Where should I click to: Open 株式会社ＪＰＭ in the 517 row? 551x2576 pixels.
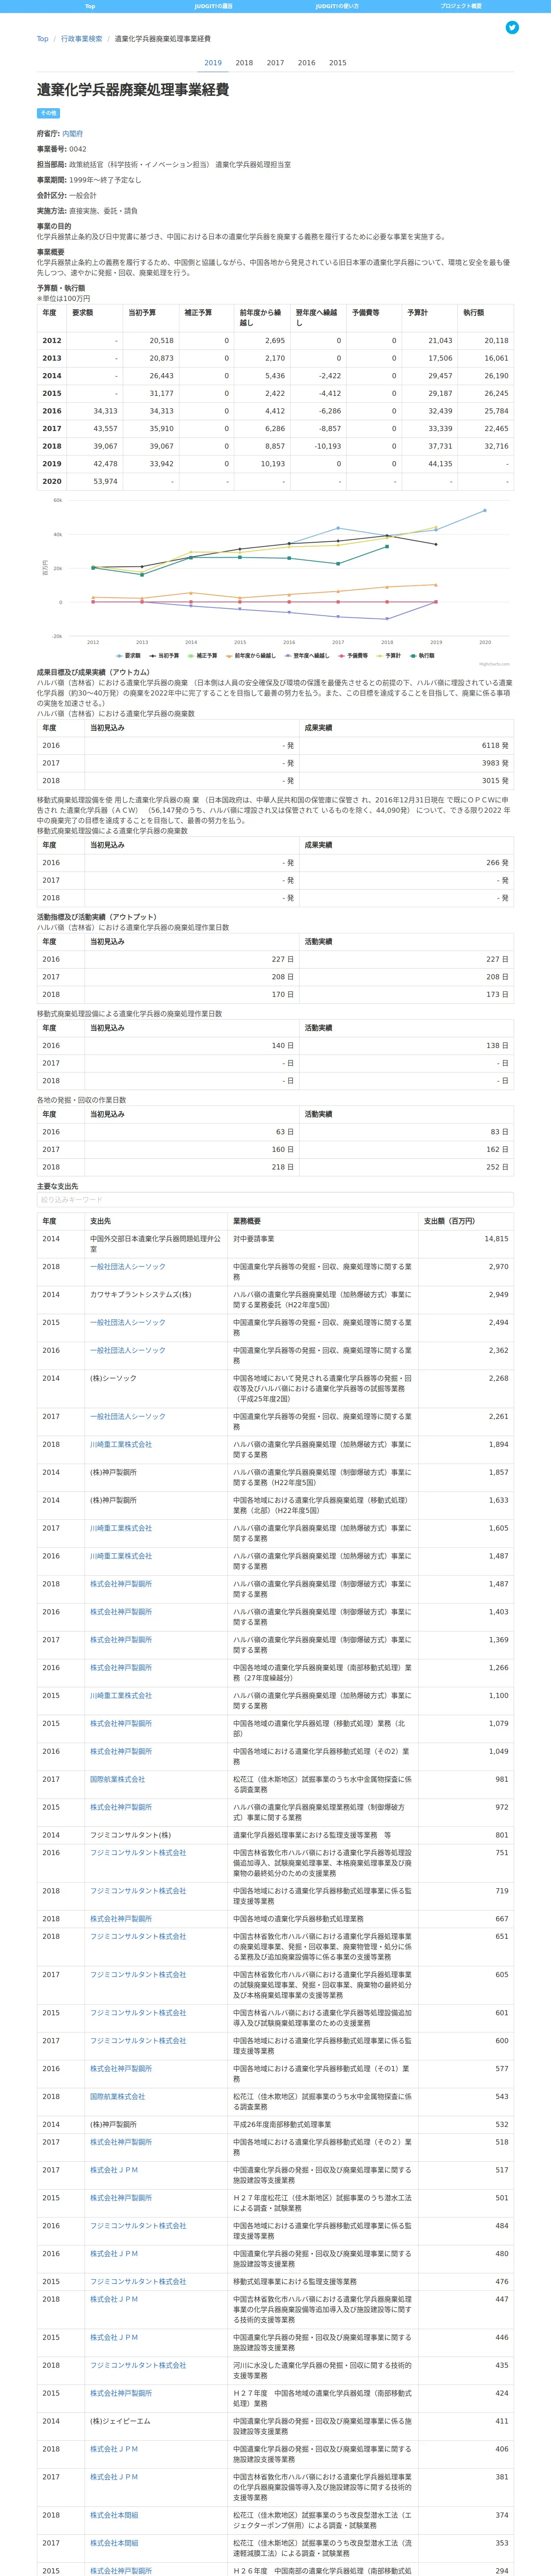(114, 2170)
